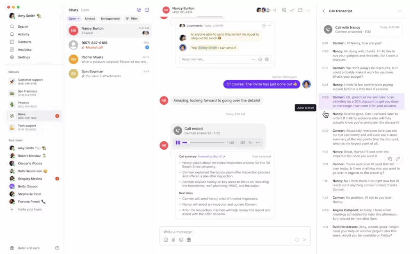The height and width of the screenshot is (254, 420).
Task: Mute call recording volume
Action: coord(242,143)
